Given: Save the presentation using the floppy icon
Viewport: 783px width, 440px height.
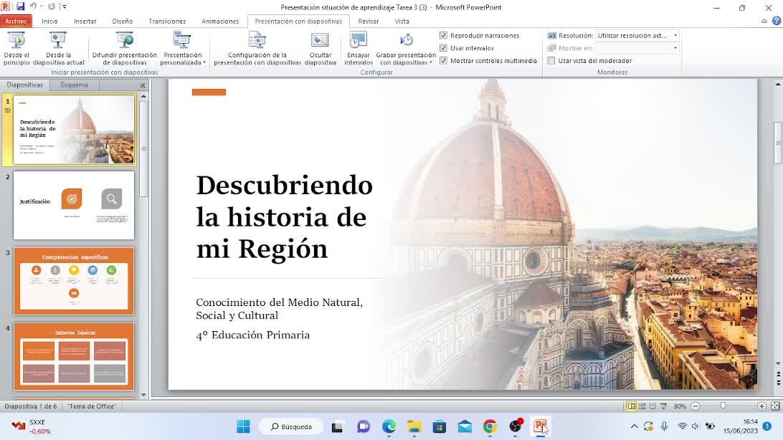Looking at the screenshot, I should click(20, 6).
